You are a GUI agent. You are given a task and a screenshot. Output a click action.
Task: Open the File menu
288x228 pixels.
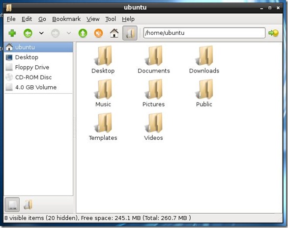point(11,19)
